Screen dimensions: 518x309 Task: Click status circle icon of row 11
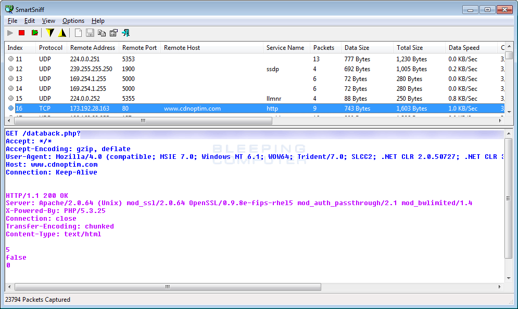click(x=11, y=59)
